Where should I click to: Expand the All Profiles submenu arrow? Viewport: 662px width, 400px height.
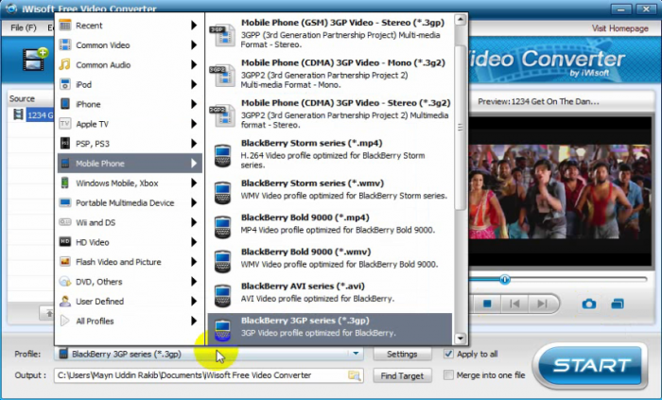(x=194, y=322)
